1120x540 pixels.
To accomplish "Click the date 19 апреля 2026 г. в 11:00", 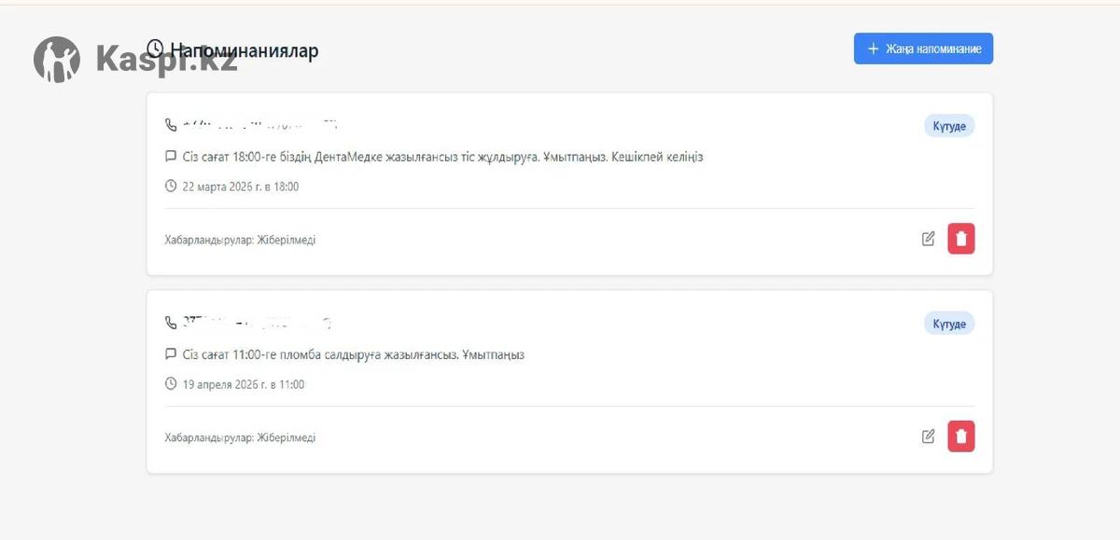I will point(244,384).
